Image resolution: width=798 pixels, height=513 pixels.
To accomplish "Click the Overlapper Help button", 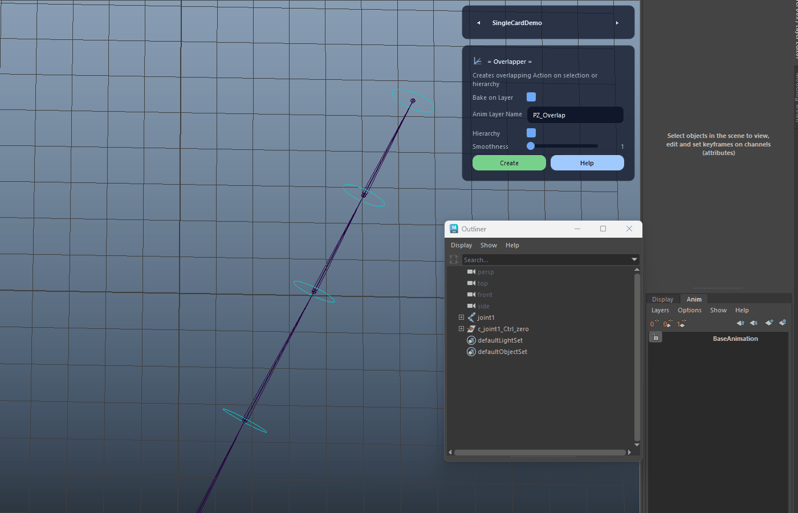I will [587, 163].
